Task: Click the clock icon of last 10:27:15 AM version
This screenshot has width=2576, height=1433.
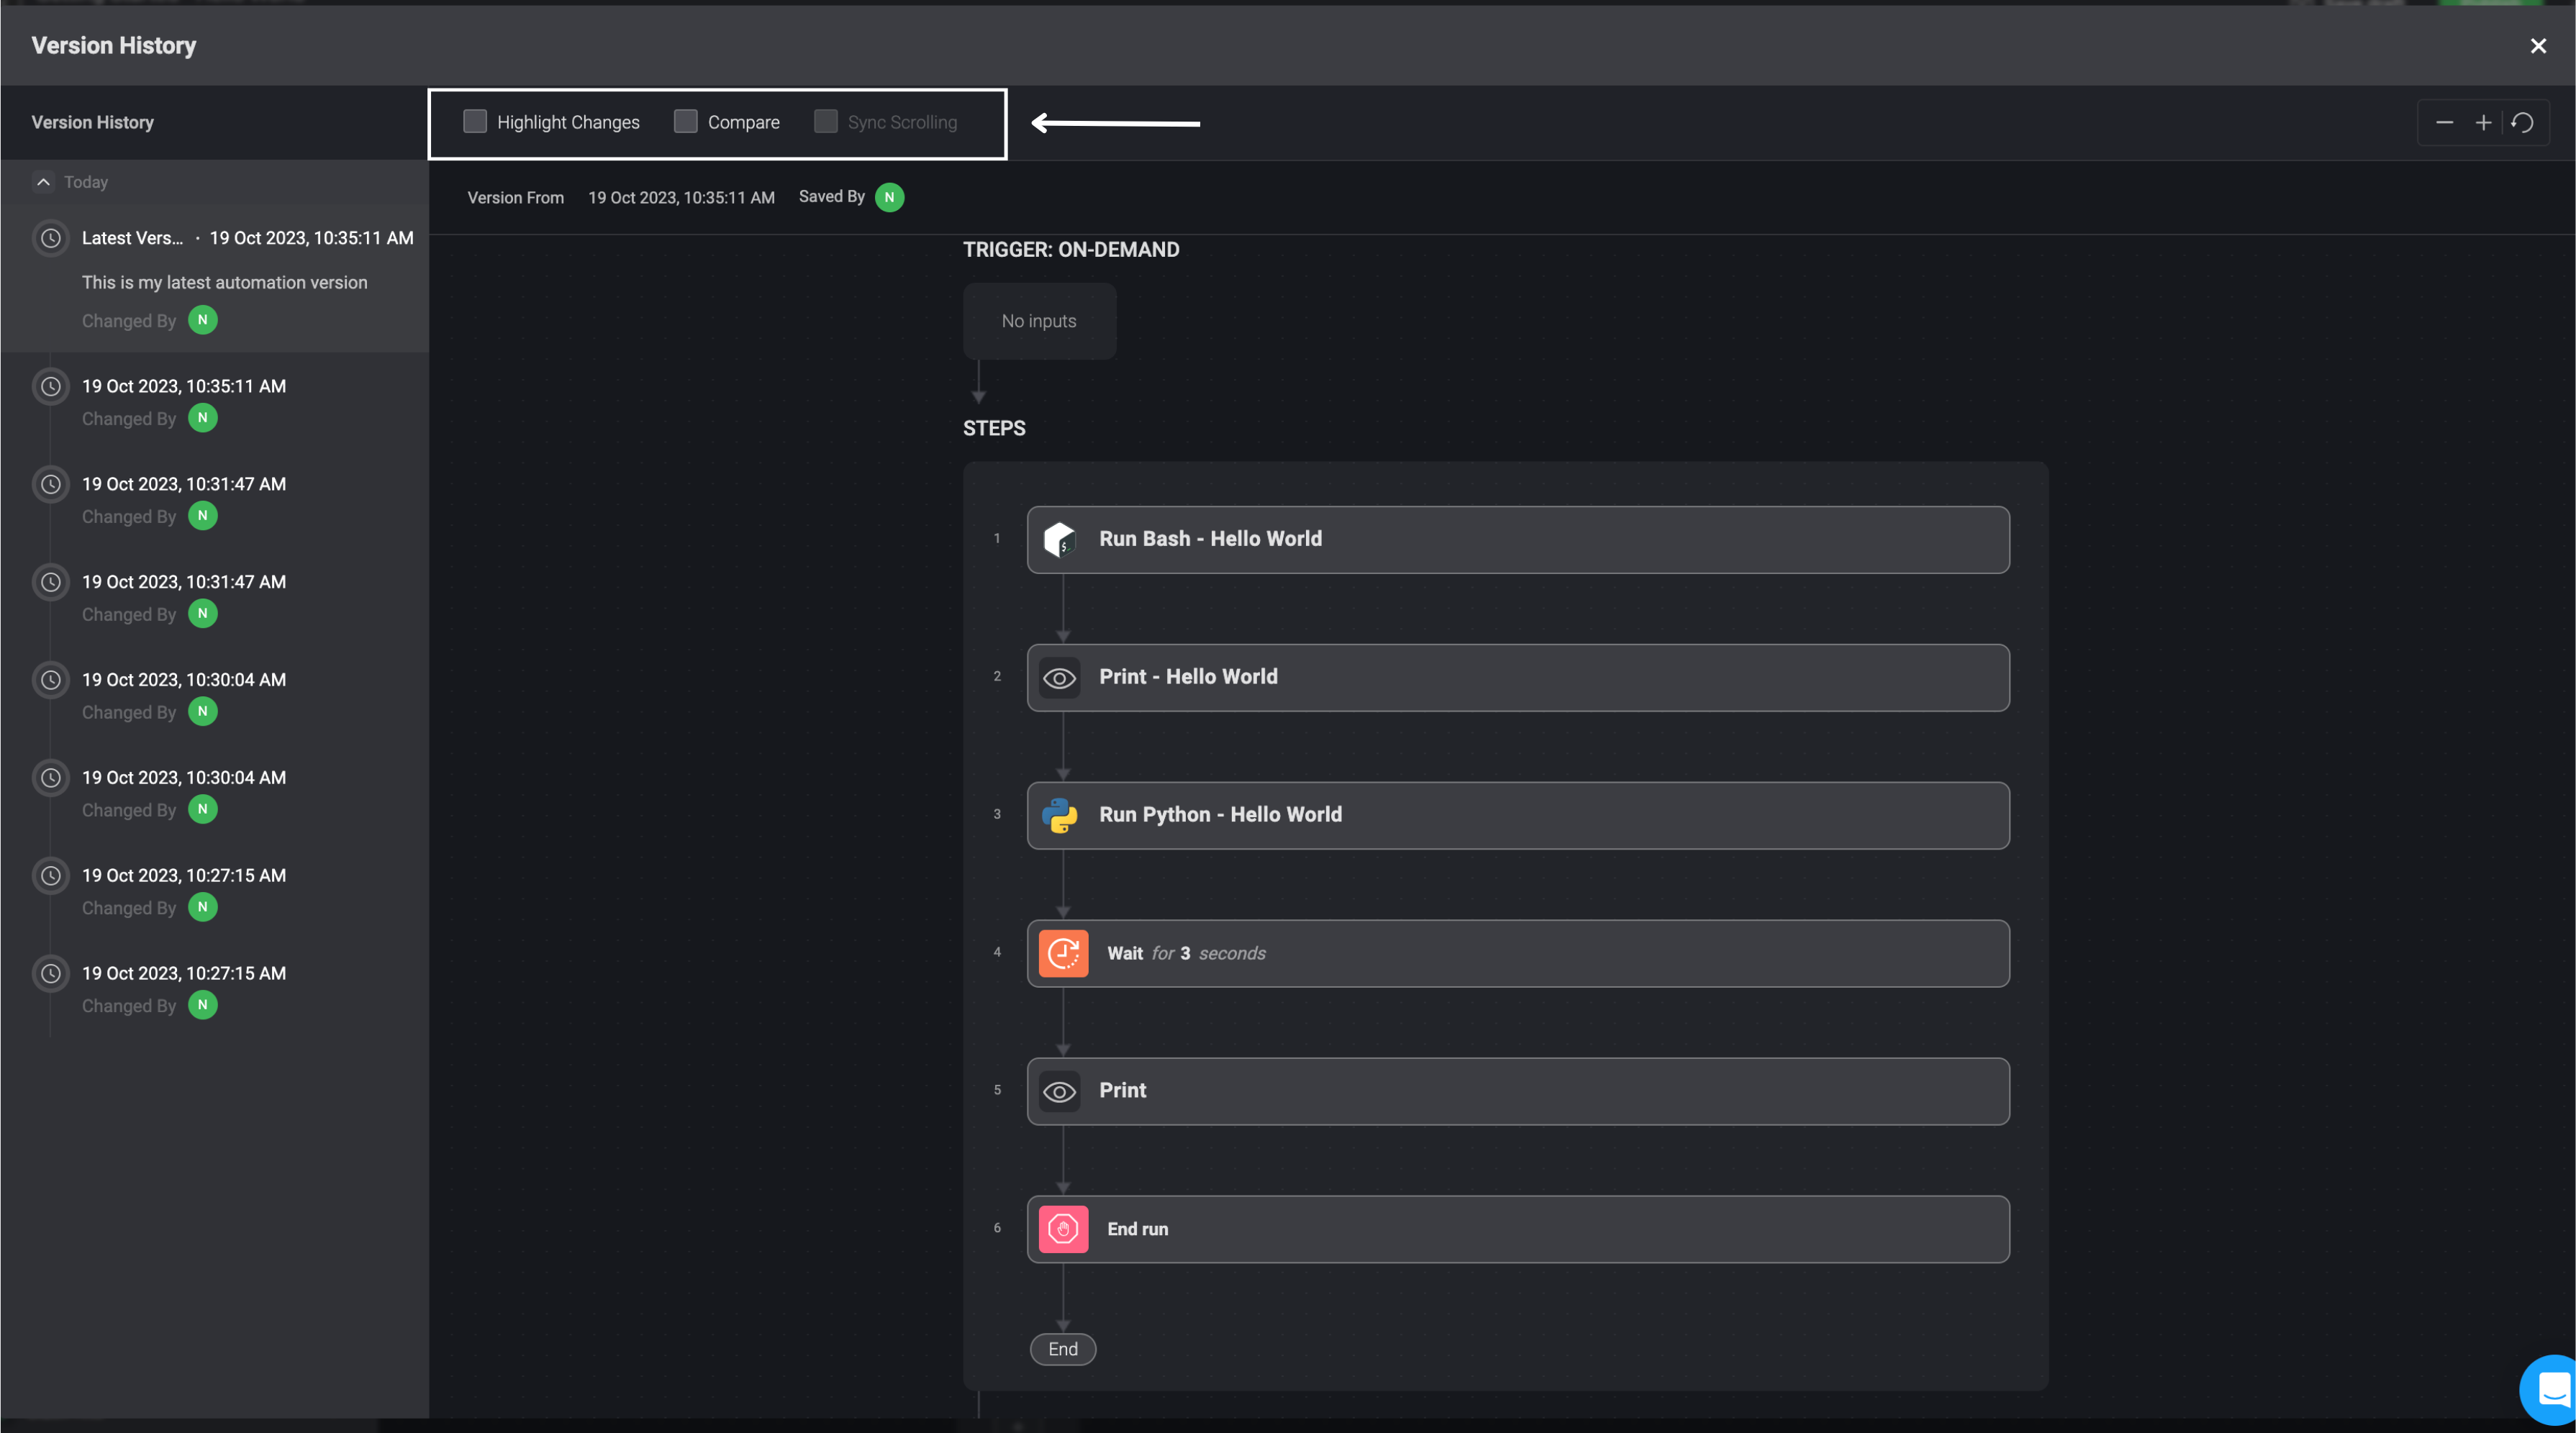Action: click(50, 974)
